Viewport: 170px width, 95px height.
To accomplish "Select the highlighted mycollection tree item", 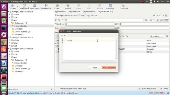I will tap(22, 26).
